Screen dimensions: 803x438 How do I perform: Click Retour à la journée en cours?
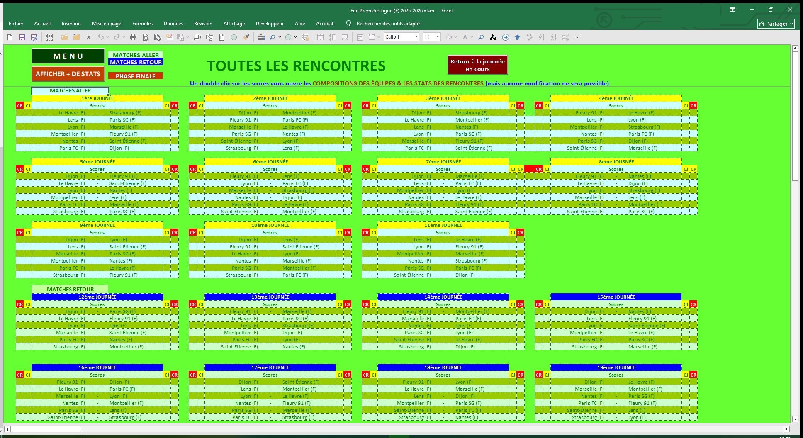coord(477,65)
